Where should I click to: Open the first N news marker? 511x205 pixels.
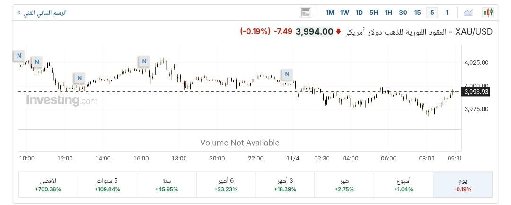click(x=19, y=55)
